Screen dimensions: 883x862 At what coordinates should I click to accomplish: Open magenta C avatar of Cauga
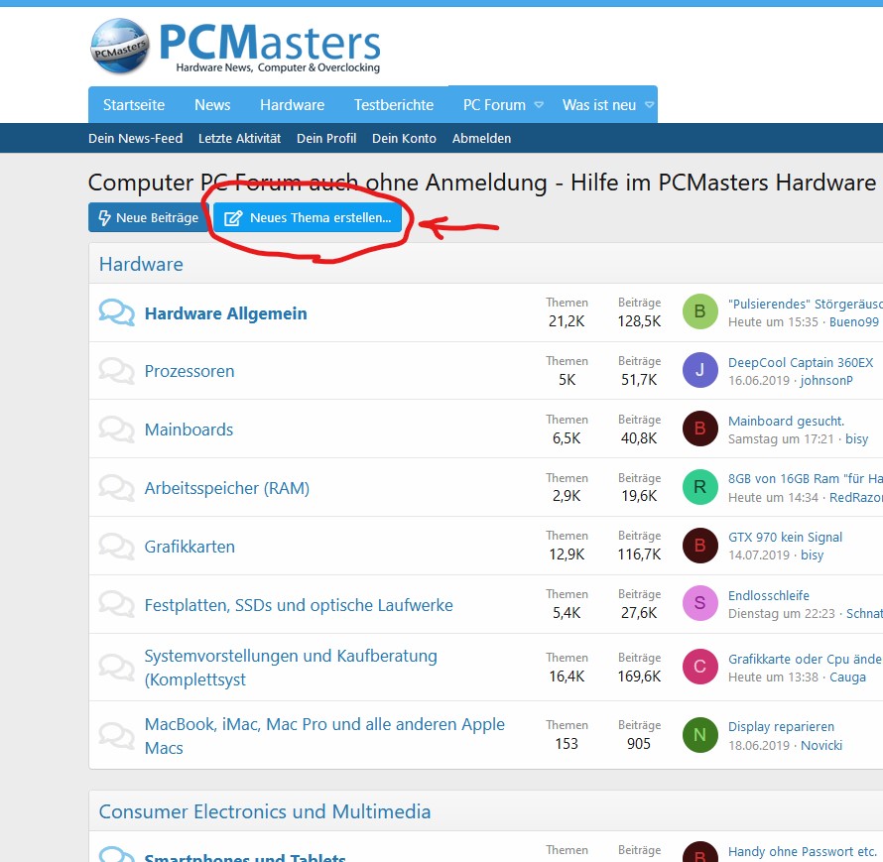coord(700,667)
